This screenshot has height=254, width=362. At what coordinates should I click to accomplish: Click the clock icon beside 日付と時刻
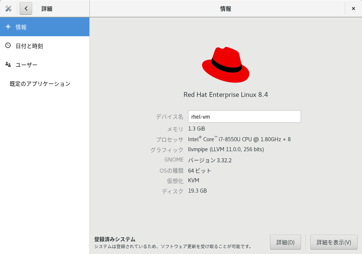coord(8,45)
